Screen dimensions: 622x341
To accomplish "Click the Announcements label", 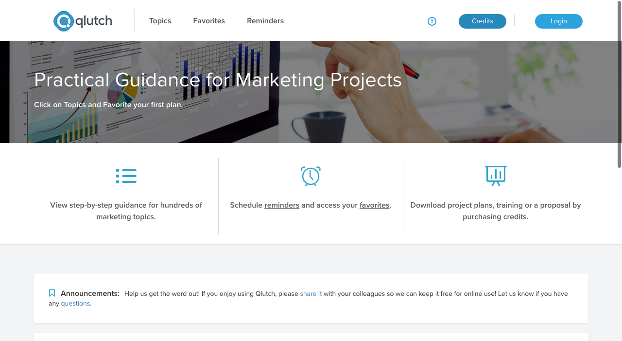I will click(x=90, y=293).
